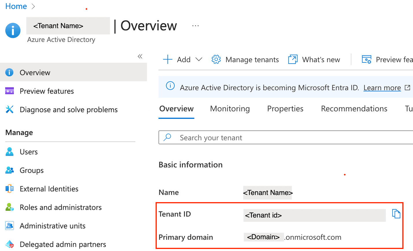Click the info icon in the Entra ID banner
Screen dimensions: 413x251
pos(170,86)
